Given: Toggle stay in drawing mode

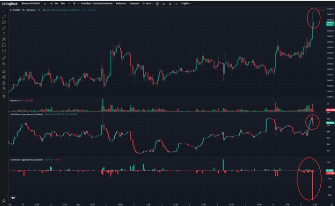Looking at the screenshot, I should point(4,77).
